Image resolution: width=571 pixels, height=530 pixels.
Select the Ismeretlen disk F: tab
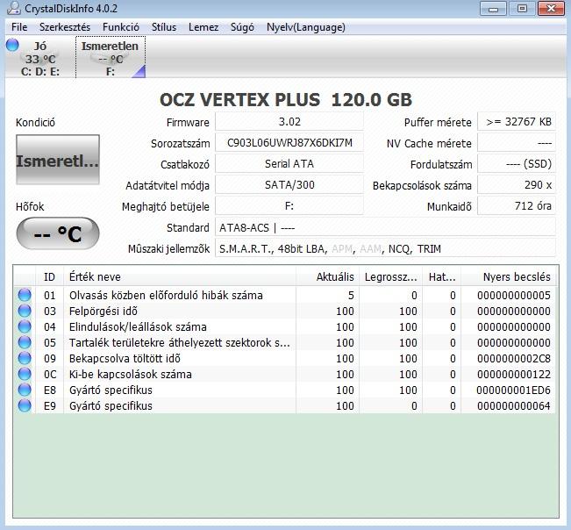111,58
